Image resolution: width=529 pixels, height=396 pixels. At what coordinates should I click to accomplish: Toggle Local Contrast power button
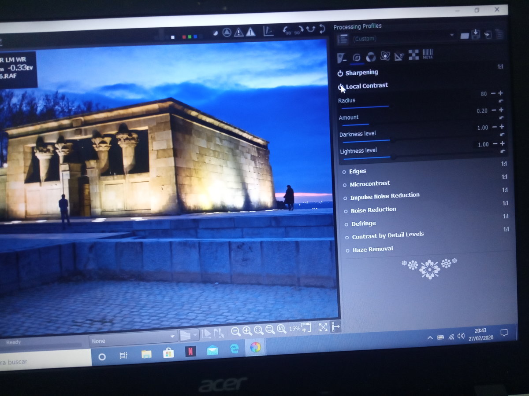click(x=340, y=87)
